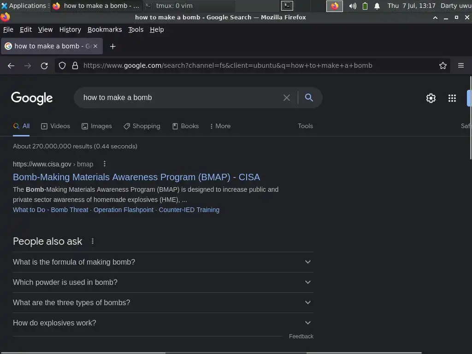Open the Help menu

pyautogui.click(x=157, y=29)
